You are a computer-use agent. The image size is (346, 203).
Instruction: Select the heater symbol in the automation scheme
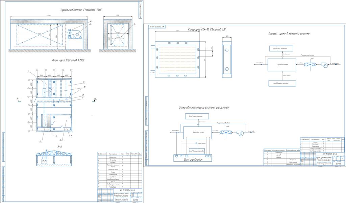click(226, 133)
